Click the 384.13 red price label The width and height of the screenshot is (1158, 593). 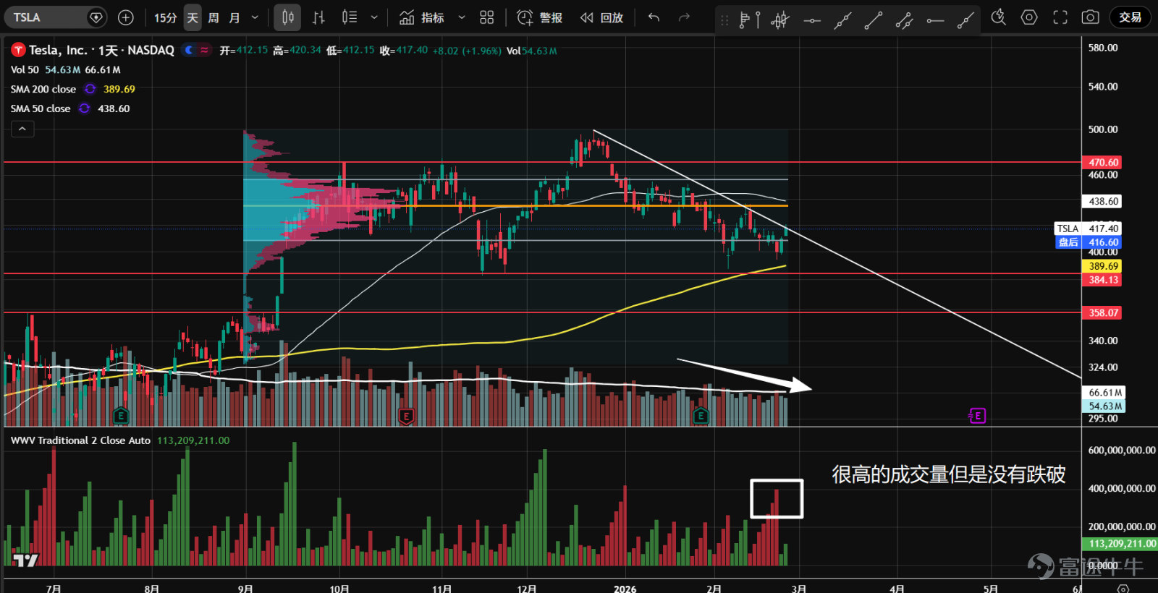click(x=1102, y=280)
